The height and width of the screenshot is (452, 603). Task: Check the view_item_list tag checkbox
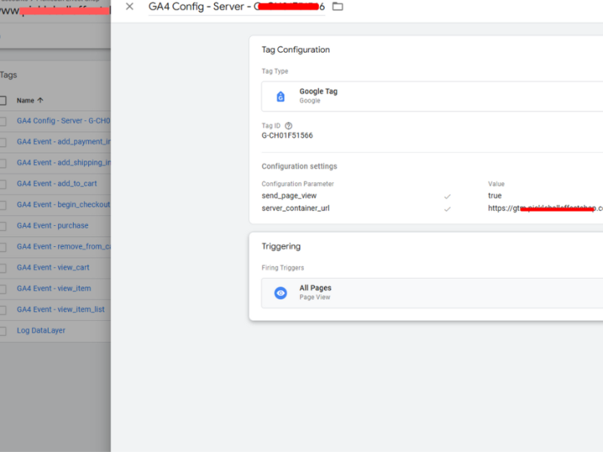pyautogui.click(x=2, y=310)
